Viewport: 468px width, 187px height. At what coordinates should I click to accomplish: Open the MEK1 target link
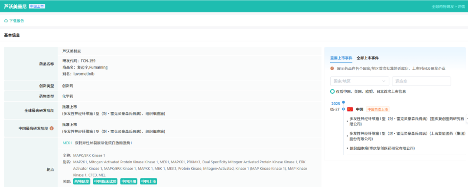pyautogui.click(x=67, y=143)
